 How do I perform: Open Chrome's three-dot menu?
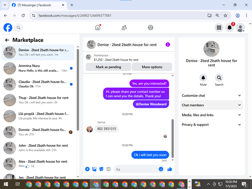tap(246, 16)
